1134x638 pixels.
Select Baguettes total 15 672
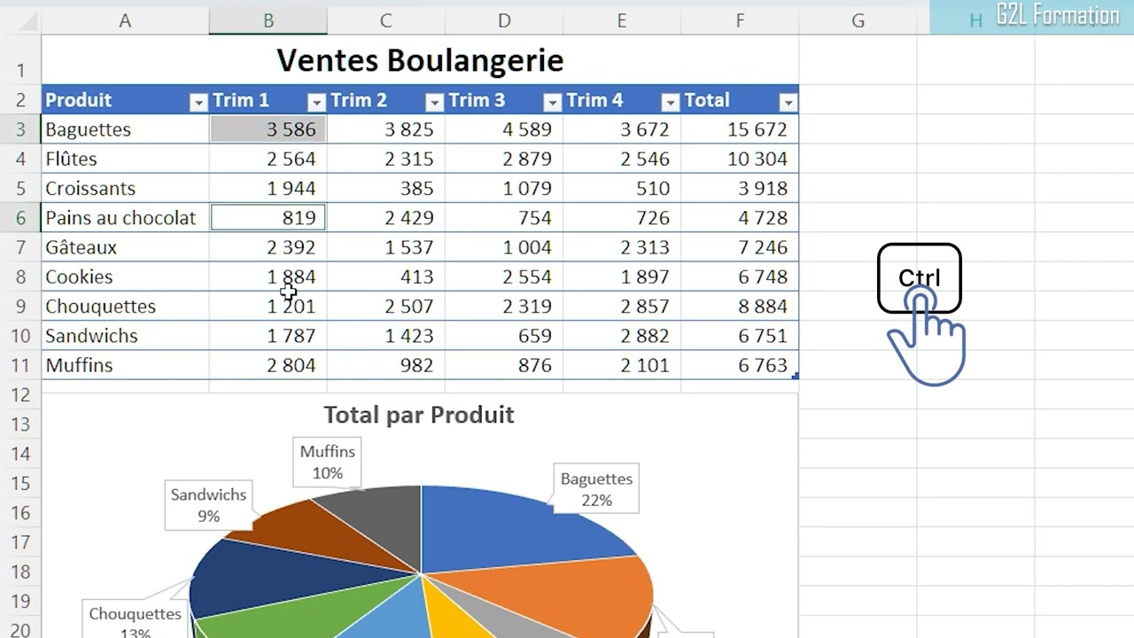(x=740, y=129)
